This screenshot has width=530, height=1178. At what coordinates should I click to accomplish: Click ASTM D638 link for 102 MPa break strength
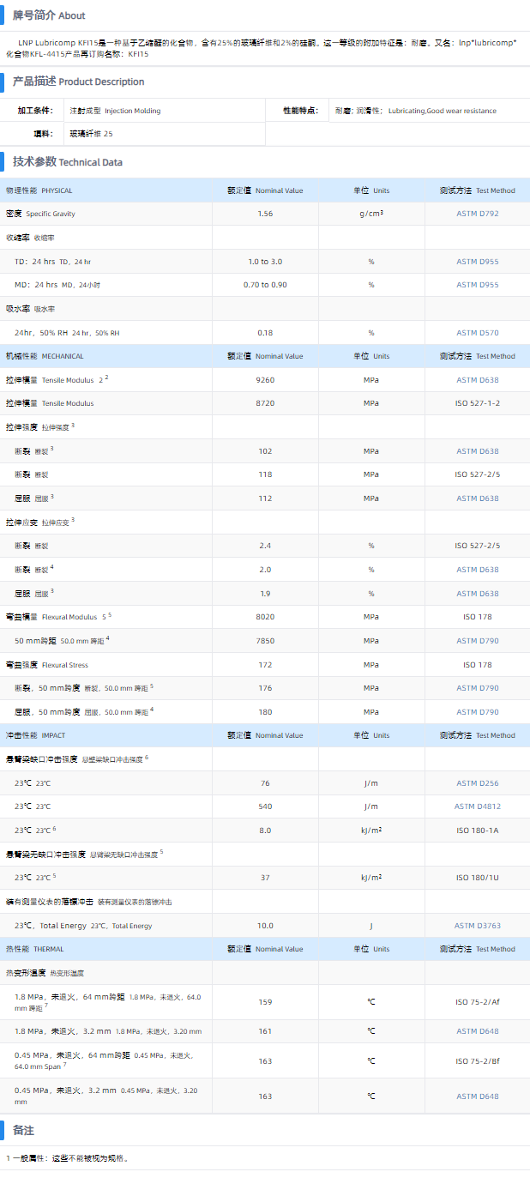(477, 451)
